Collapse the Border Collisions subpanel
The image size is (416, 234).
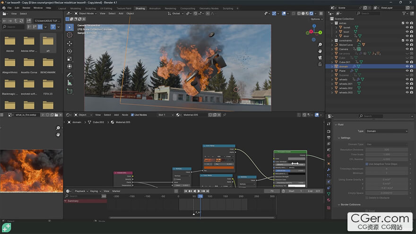[x=339, y=205]
